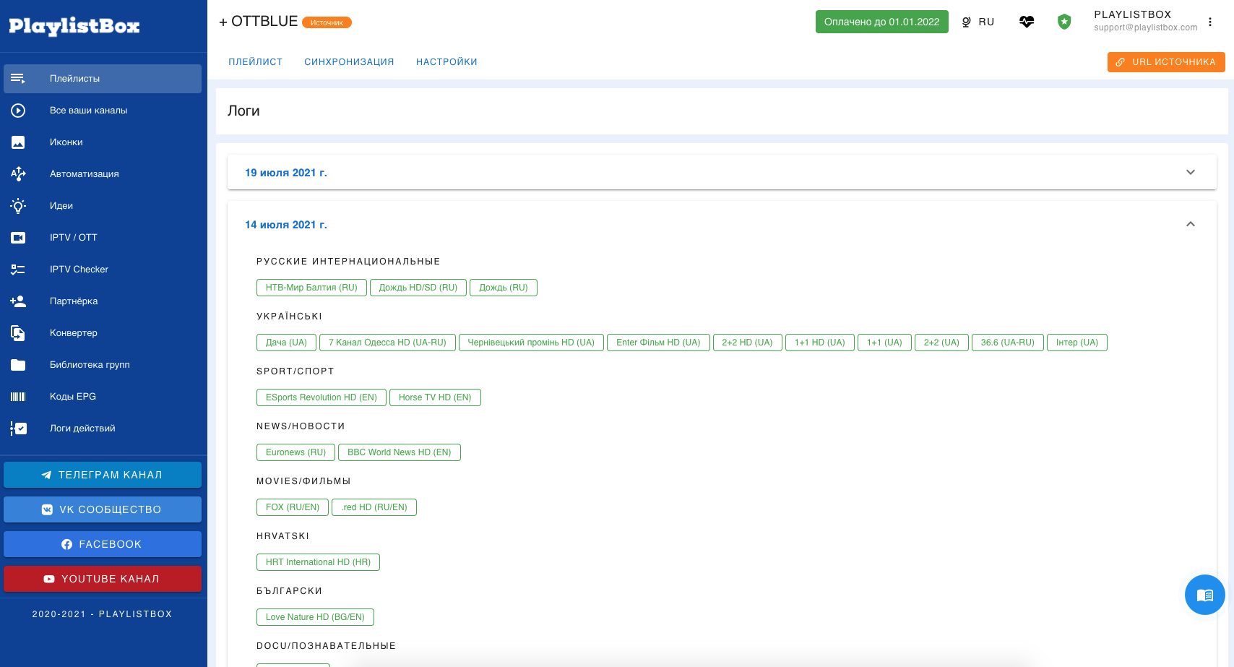This screenshot has width=1234, height=667.
Task: Click the green shield star icon
Action: pyautogui.click(x=1064, y=22)
